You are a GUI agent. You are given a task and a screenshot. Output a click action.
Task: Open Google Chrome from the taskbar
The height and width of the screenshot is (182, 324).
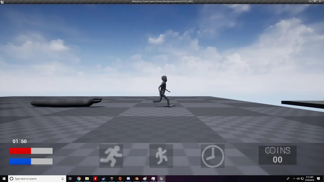pos(79,179)
